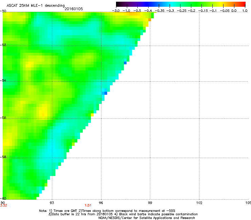251x220 pixels.
Task: Click the '-0.15' colorbar label
Action: [x=203, y=11]
